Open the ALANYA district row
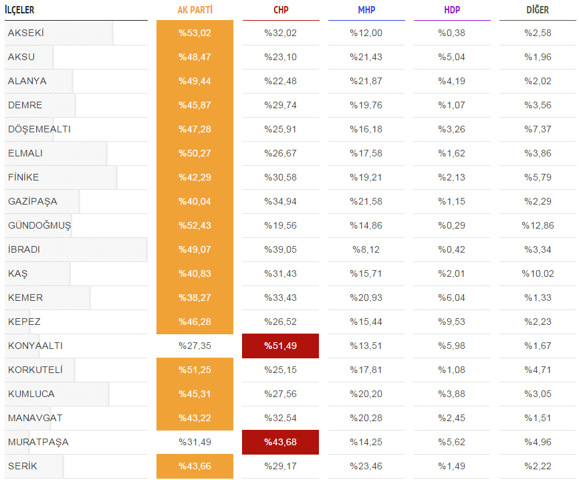 (x=290, y=81)
